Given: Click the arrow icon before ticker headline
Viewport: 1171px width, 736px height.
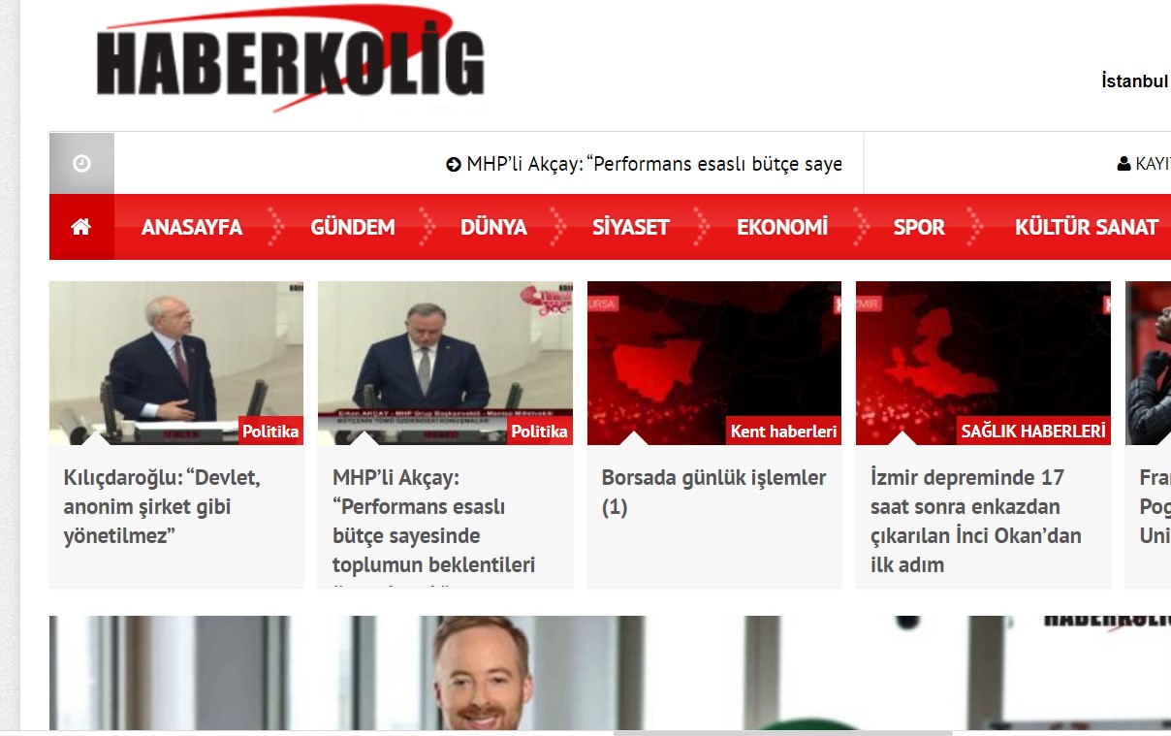Looking at the screenshot, I should (x=454, y=165).
